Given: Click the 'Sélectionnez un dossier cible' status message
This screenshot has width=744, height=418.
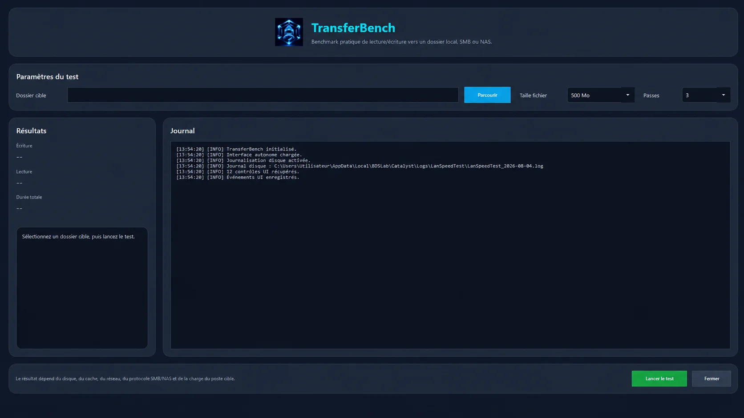Looking at the screenshot, I should coord(78,237).
